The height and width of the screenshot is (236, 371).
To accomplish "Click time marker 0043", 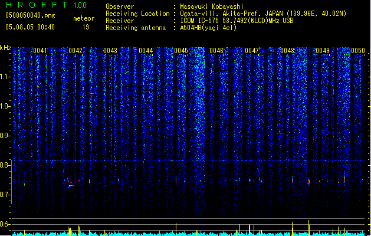I will [x=110, y=51].
